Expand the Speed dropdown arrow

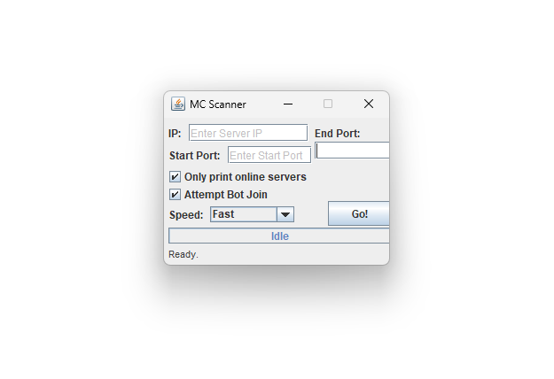[285, 214]
